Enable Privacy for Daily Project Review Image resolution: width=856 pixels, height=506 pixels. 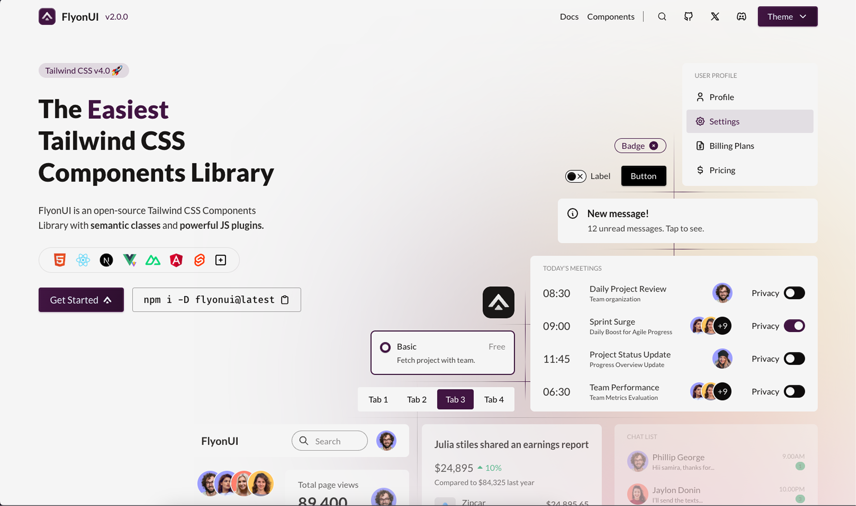coord(794,293)
